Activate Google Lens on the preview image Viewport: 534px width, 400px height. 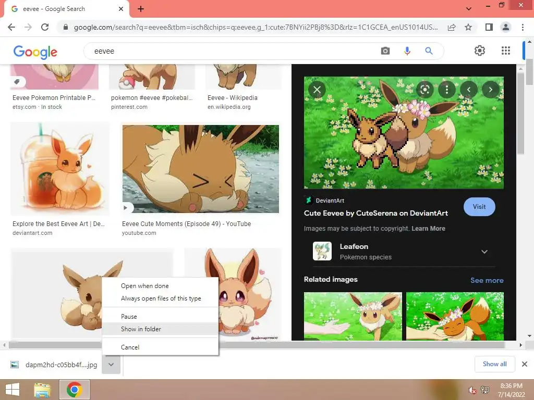424,90
